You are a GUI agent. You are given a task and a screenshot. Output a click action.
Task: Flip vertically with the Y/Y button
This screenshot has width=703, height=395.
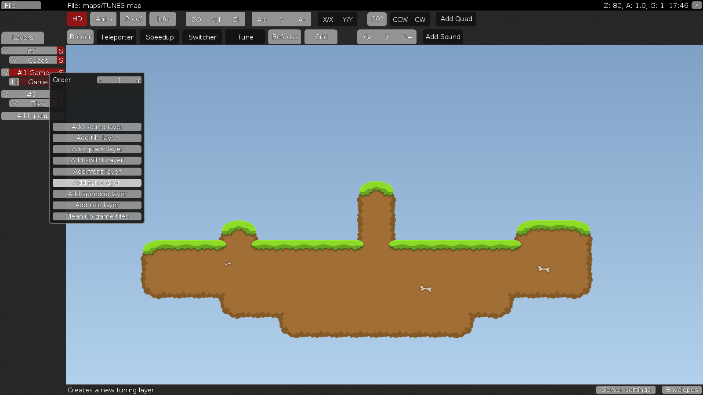348,19
